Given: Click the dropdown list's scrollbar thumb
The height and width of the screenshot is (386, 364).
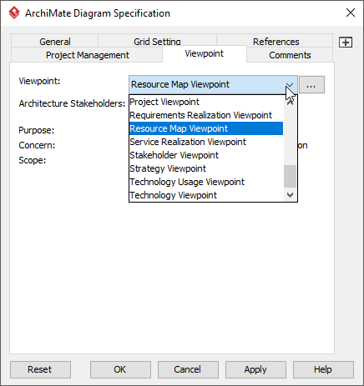Looking at the screenshot, I should click(290, 177).
